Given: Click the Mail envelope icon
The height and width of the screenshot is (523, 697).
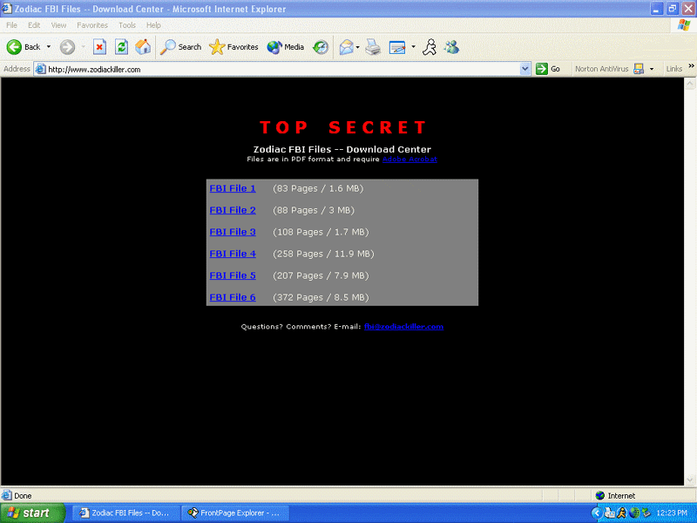Looking at the screenshot, I should [346, 47].
